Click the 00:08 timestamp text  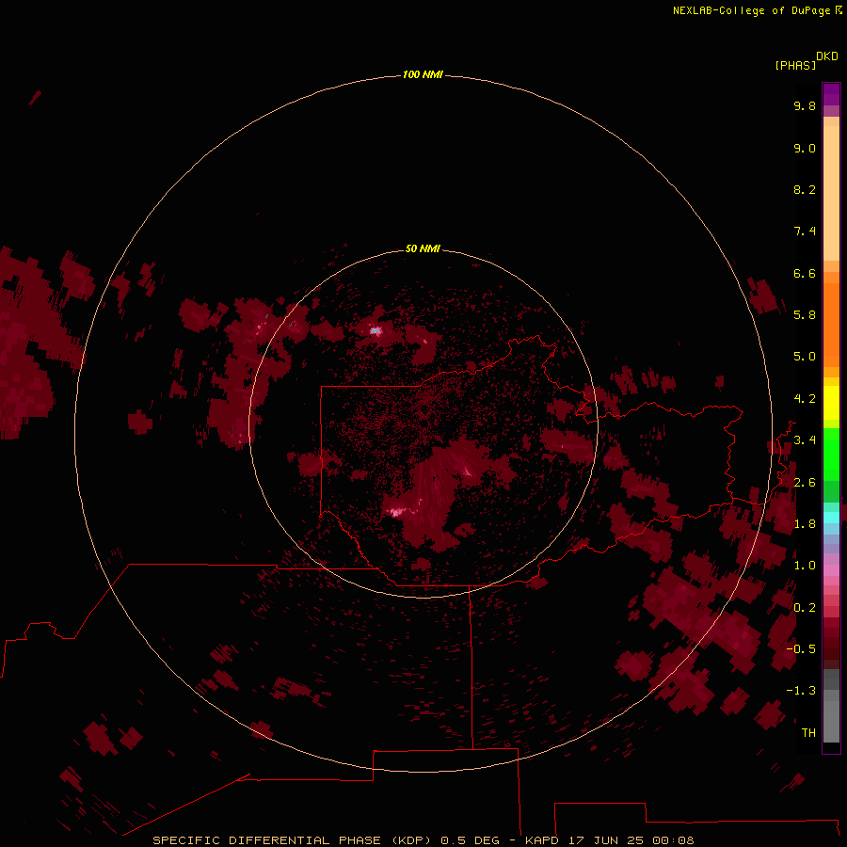pyautogui.click(x=673, y=840)
